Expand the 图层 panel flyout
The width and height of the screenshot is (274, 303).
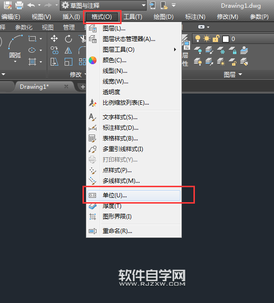(x=233, y=74)
